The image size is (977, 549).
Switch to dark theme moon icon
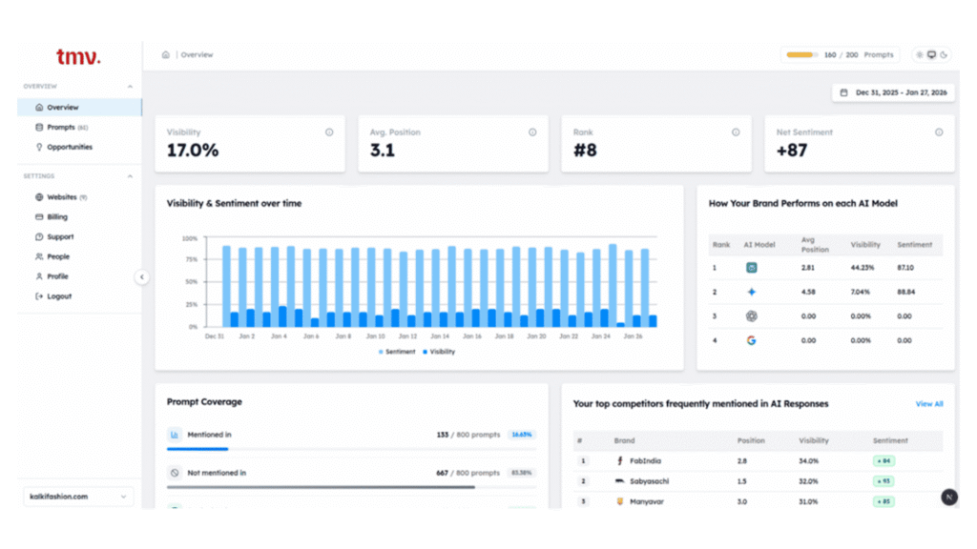tap(944, 54)
